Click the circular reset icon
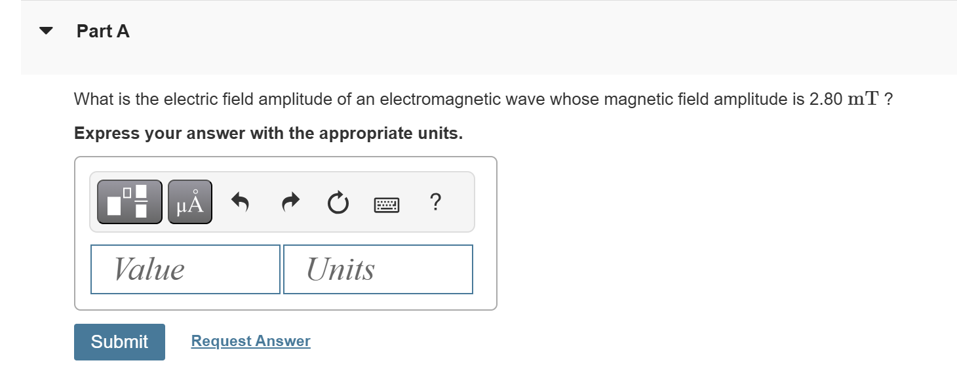 point(337,202)
